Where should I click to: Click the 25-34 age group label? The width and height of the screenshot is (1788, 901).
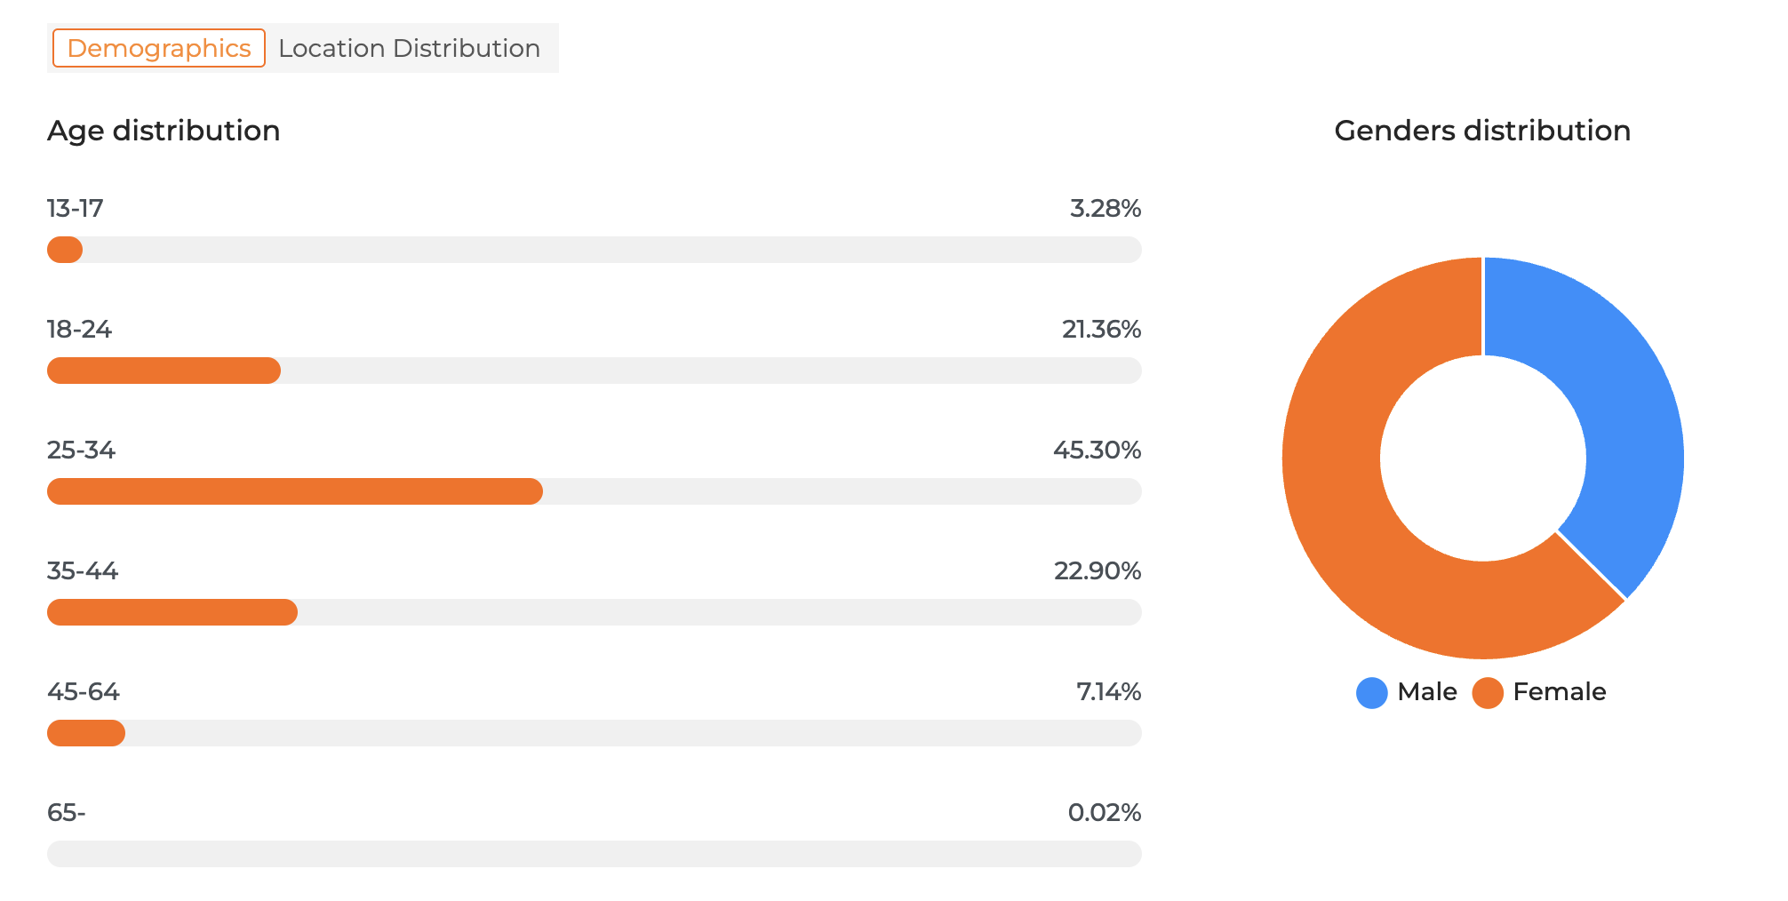pyautogui.click(x=81, y=450)
